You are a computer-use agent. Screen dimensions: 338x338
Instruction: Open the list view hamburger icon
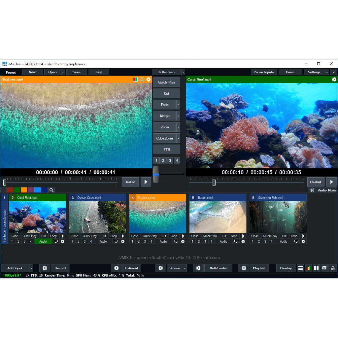pyautogui.click(x=300, y=268)
